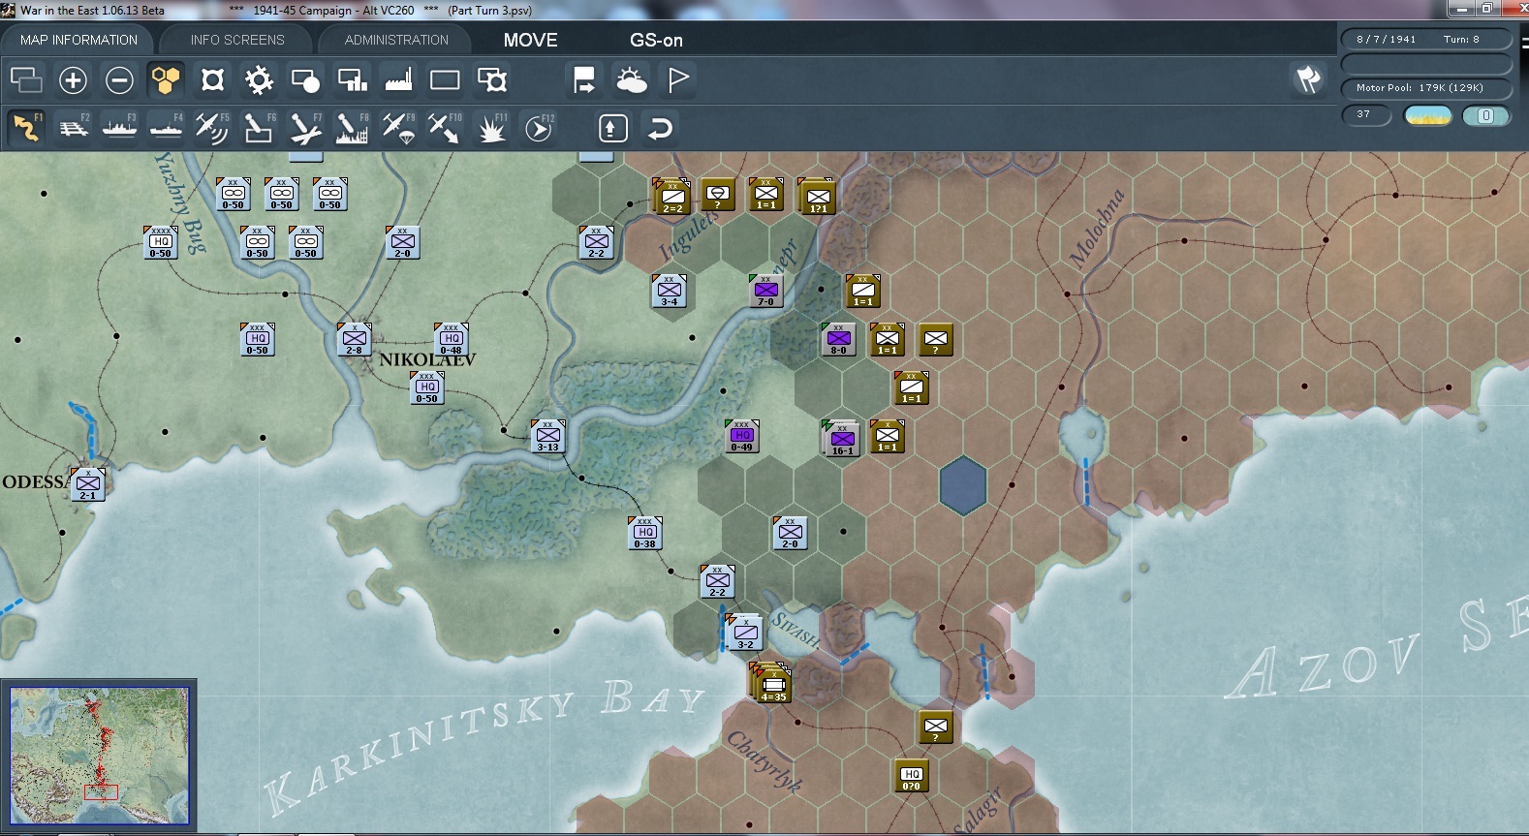Image resolution: width=1529 pixels, height=836 pixels.
Task: Select F5 air recon mode
Action: pos(212,128)
